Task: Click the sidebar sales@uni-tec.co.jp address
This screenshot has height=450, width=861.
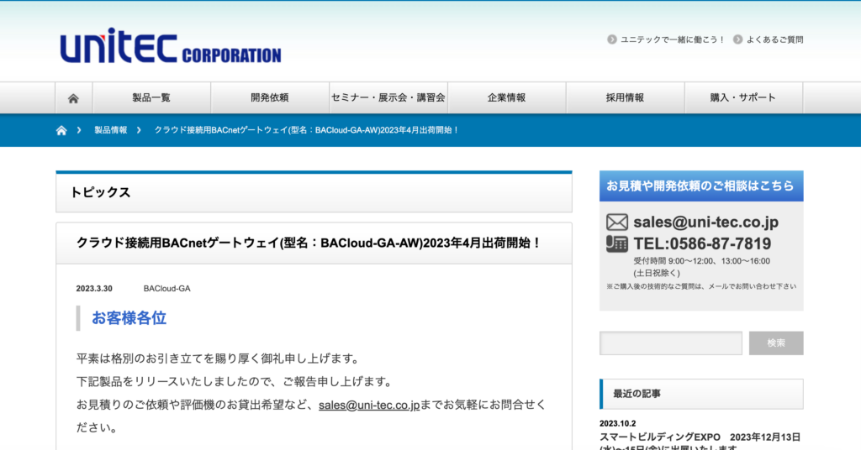Action: click(705, 222)
